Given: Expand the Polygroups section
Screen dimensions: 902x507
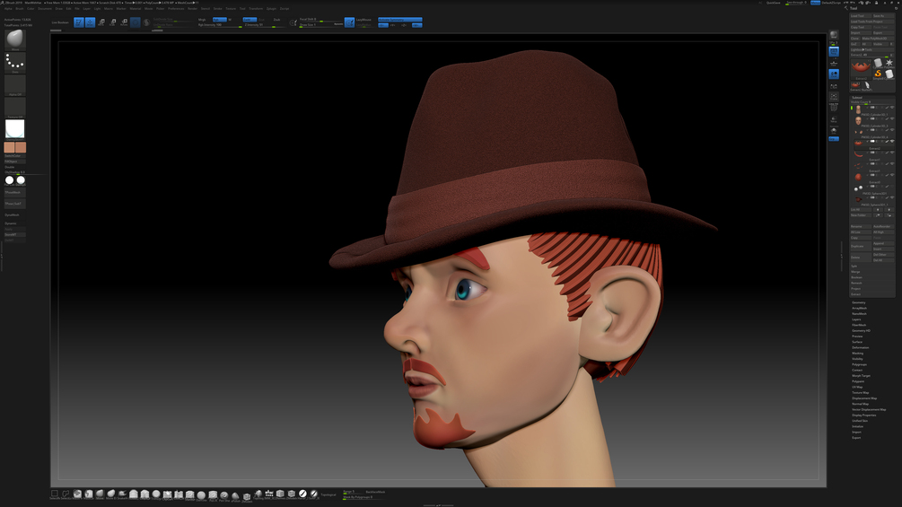Looking at the screenshot, I should tap(860, 364).
